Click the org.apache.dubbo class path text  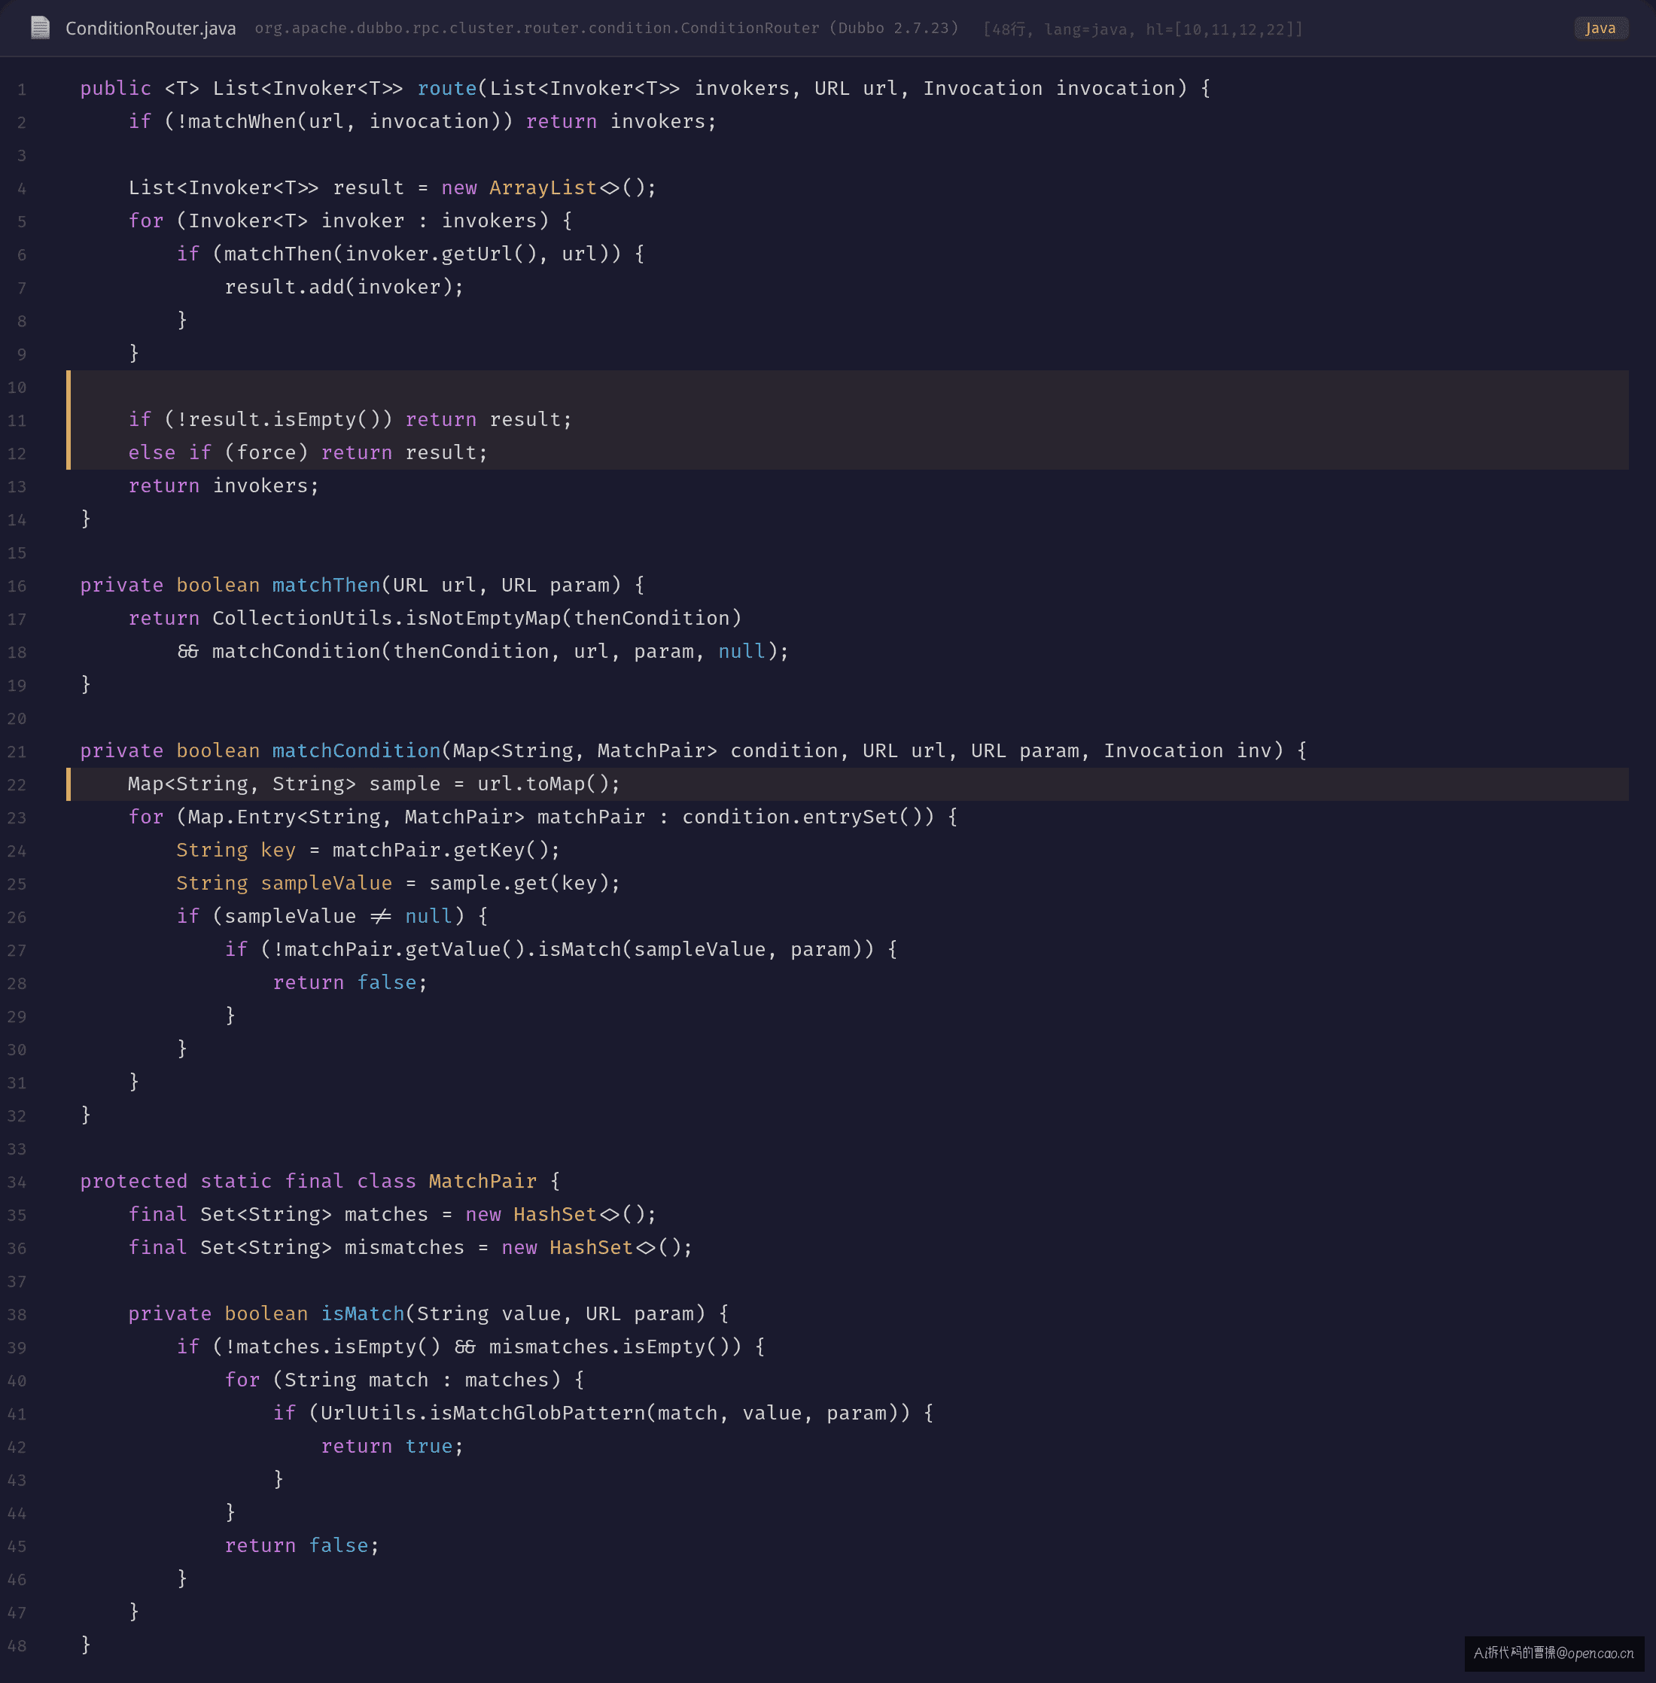click(x=606, y=28)
